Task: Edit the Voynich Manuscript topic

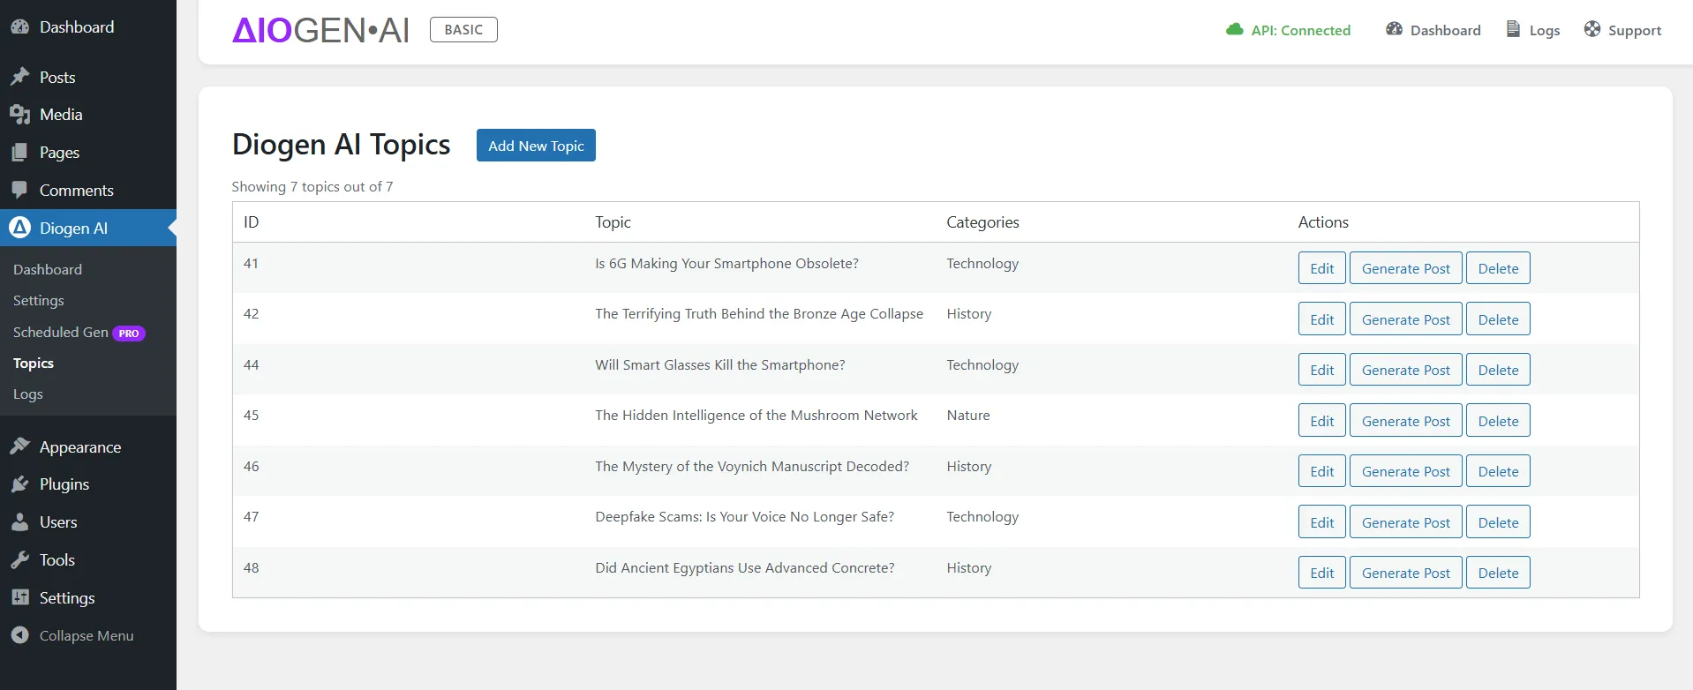Action: coord(1321,471)
